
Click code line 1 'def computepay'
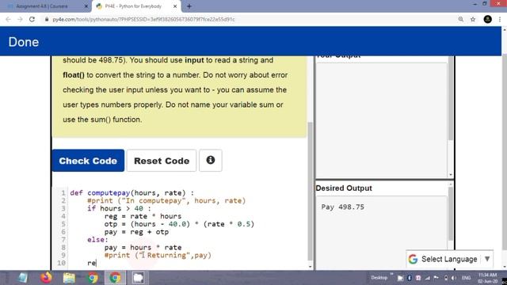pos(132,193)
